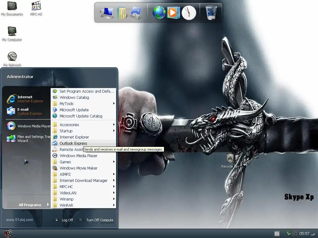Click the yellow folder icon in the dock

[122, 13]
